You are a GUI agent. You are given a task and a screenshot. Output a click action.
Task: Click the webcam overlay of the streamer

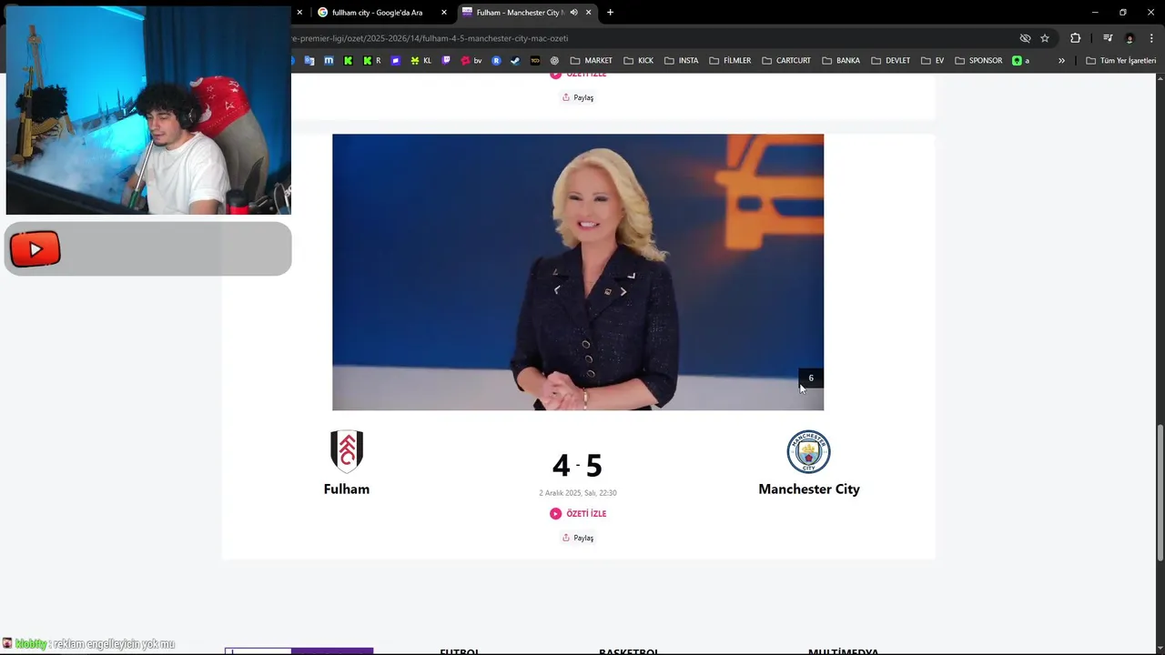pyautogui.click(x=148, y=110)
